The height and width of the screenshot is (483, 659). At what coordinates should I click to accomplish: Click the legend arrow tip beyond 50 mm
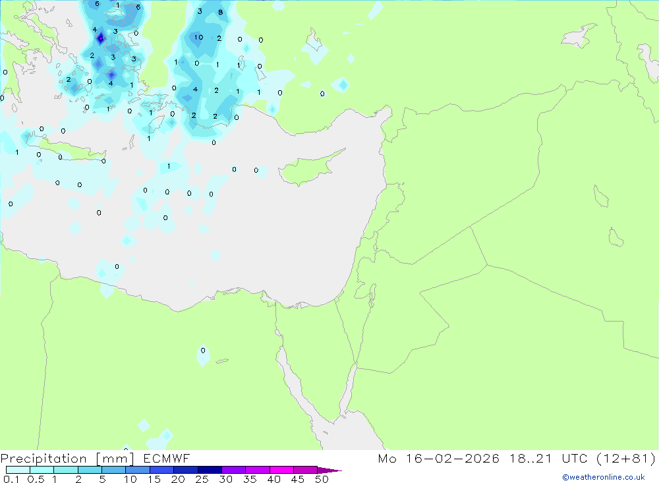click(329, 470)
